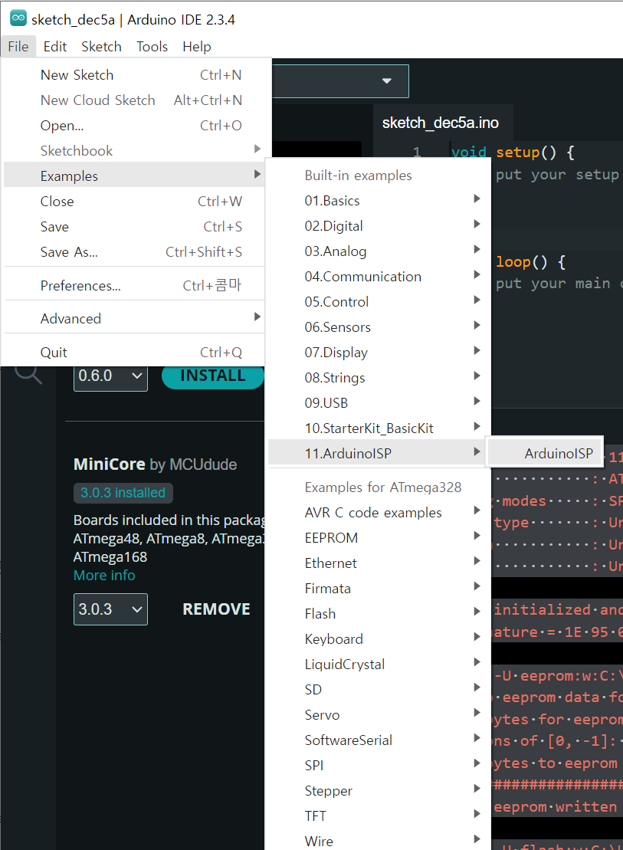Screen dimensions: 623x850
Task: Click the Examples for ATmega328 header
Action: [x=383, y=487]
